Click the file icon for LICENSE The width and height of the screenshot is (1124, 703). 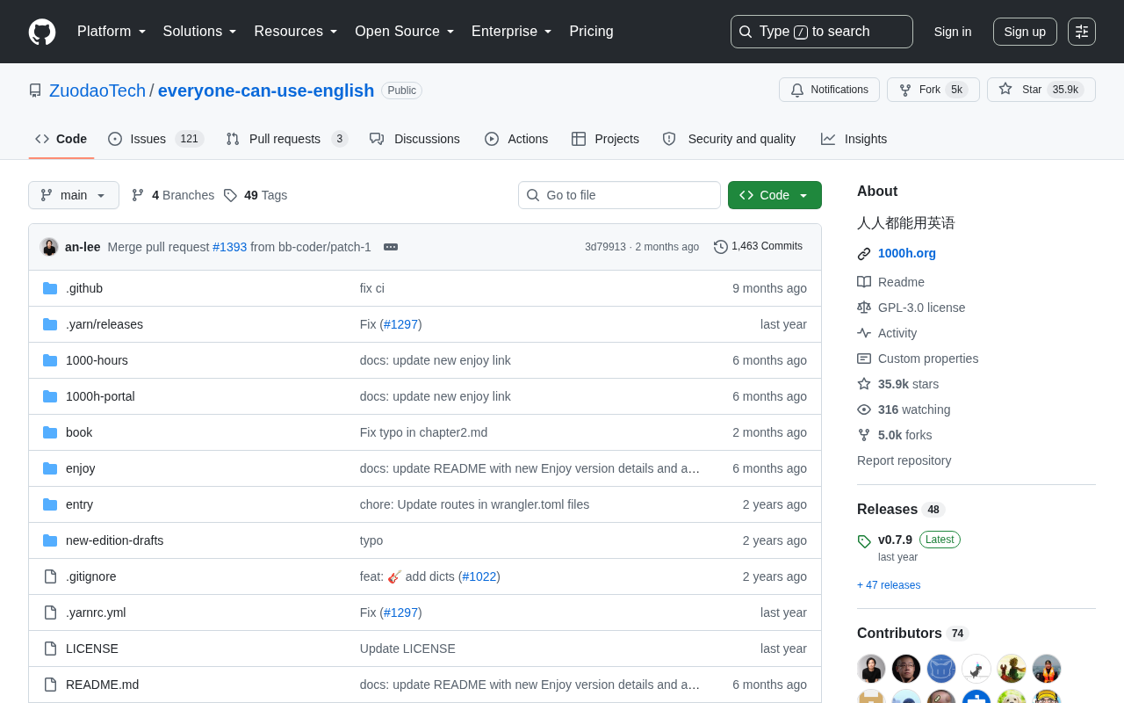50,649
